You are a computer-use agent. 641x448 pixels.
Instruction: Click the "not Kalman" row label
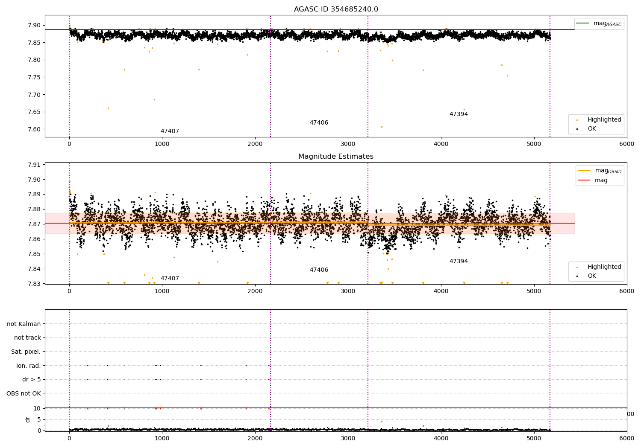click(24, 324)
